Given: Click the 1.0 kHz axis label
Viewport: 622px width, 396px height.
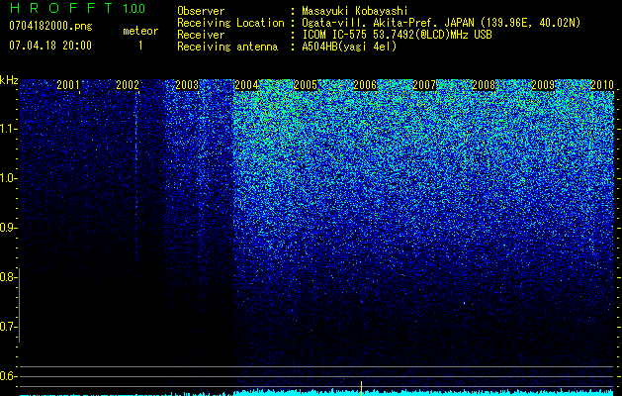Looking at the screenshot, I should [8, 178].
